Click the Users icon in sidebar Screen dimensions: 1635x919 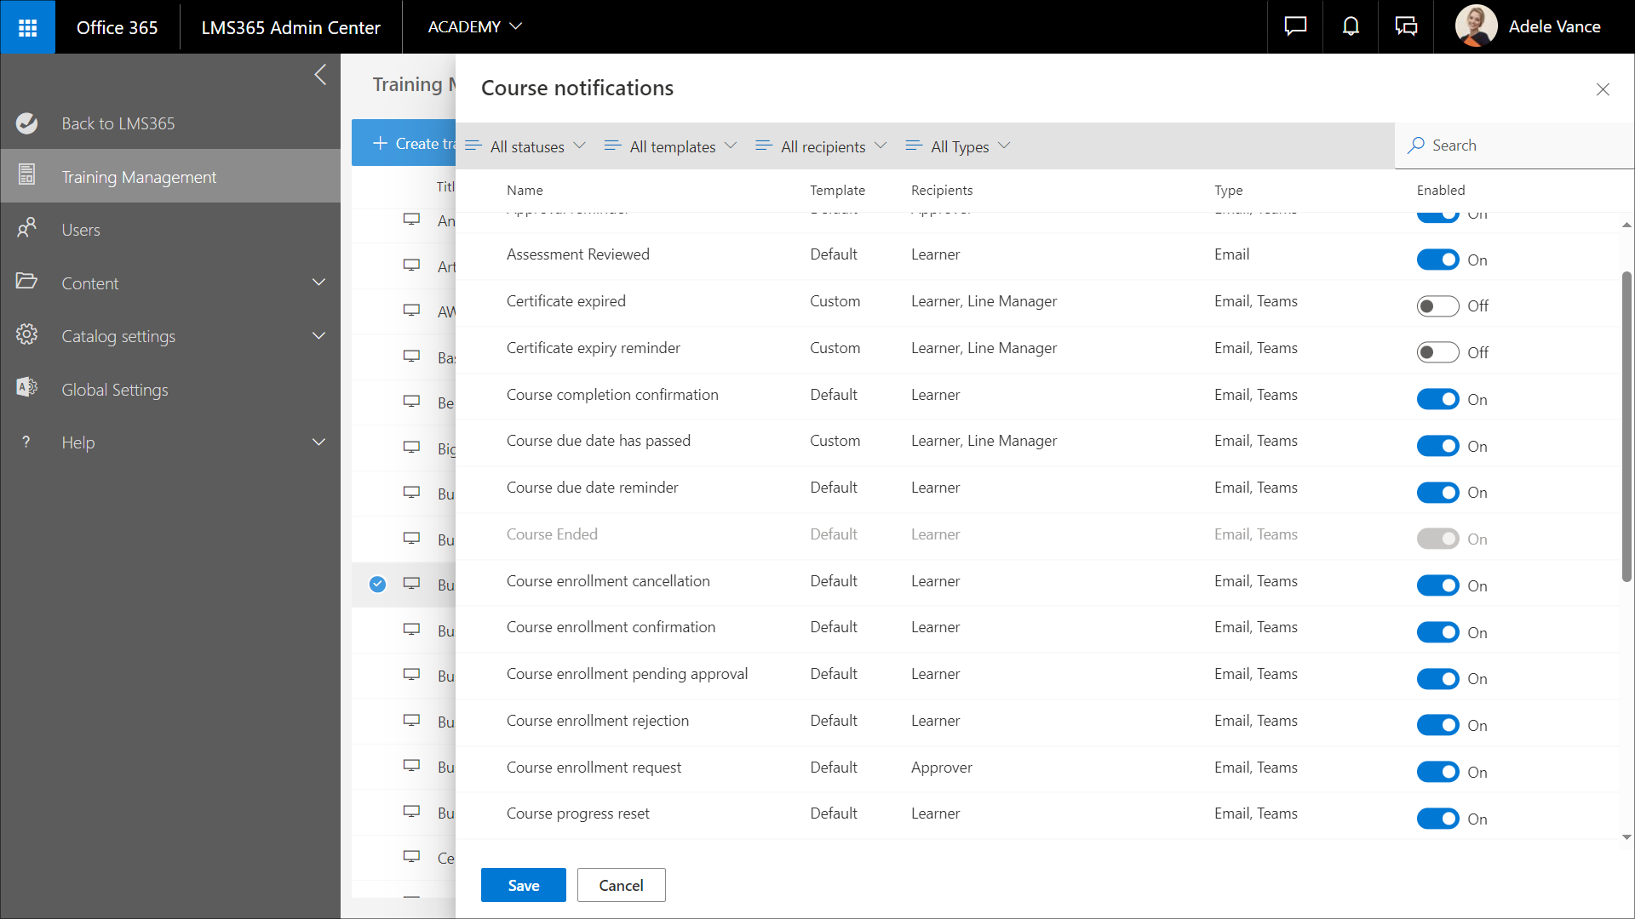[x=27, y=228]
